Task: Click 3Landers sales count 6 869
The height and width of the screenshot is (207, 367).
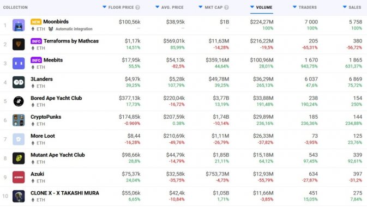Action: pyautogui.click(x=356, y=79)
